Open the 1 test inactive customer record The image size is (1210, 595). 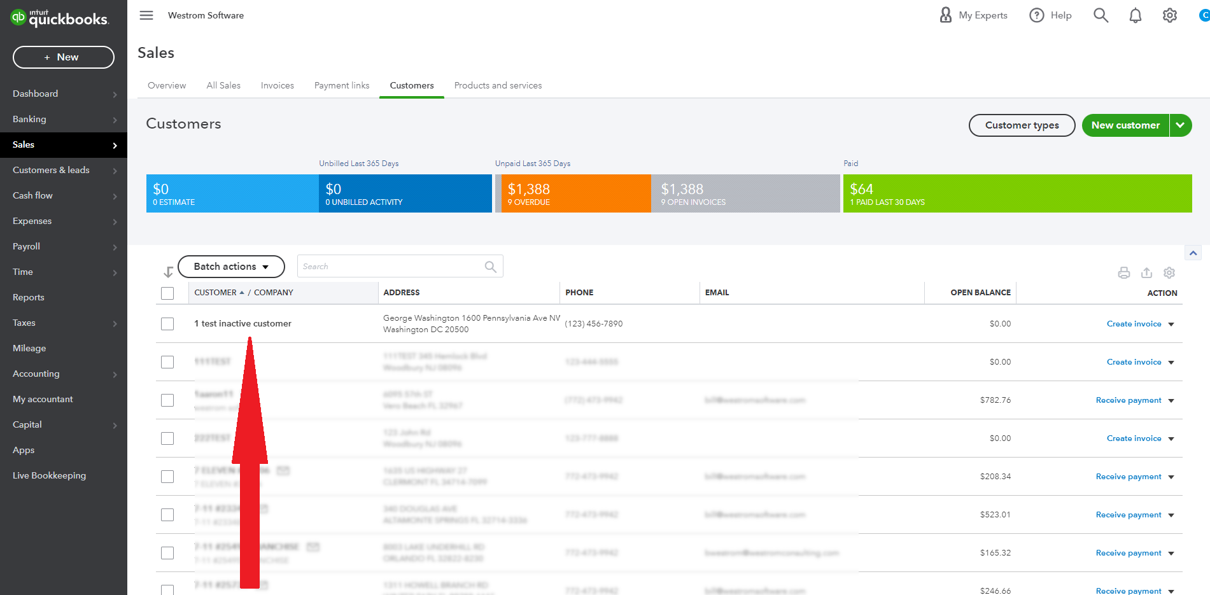coord(243,323)
